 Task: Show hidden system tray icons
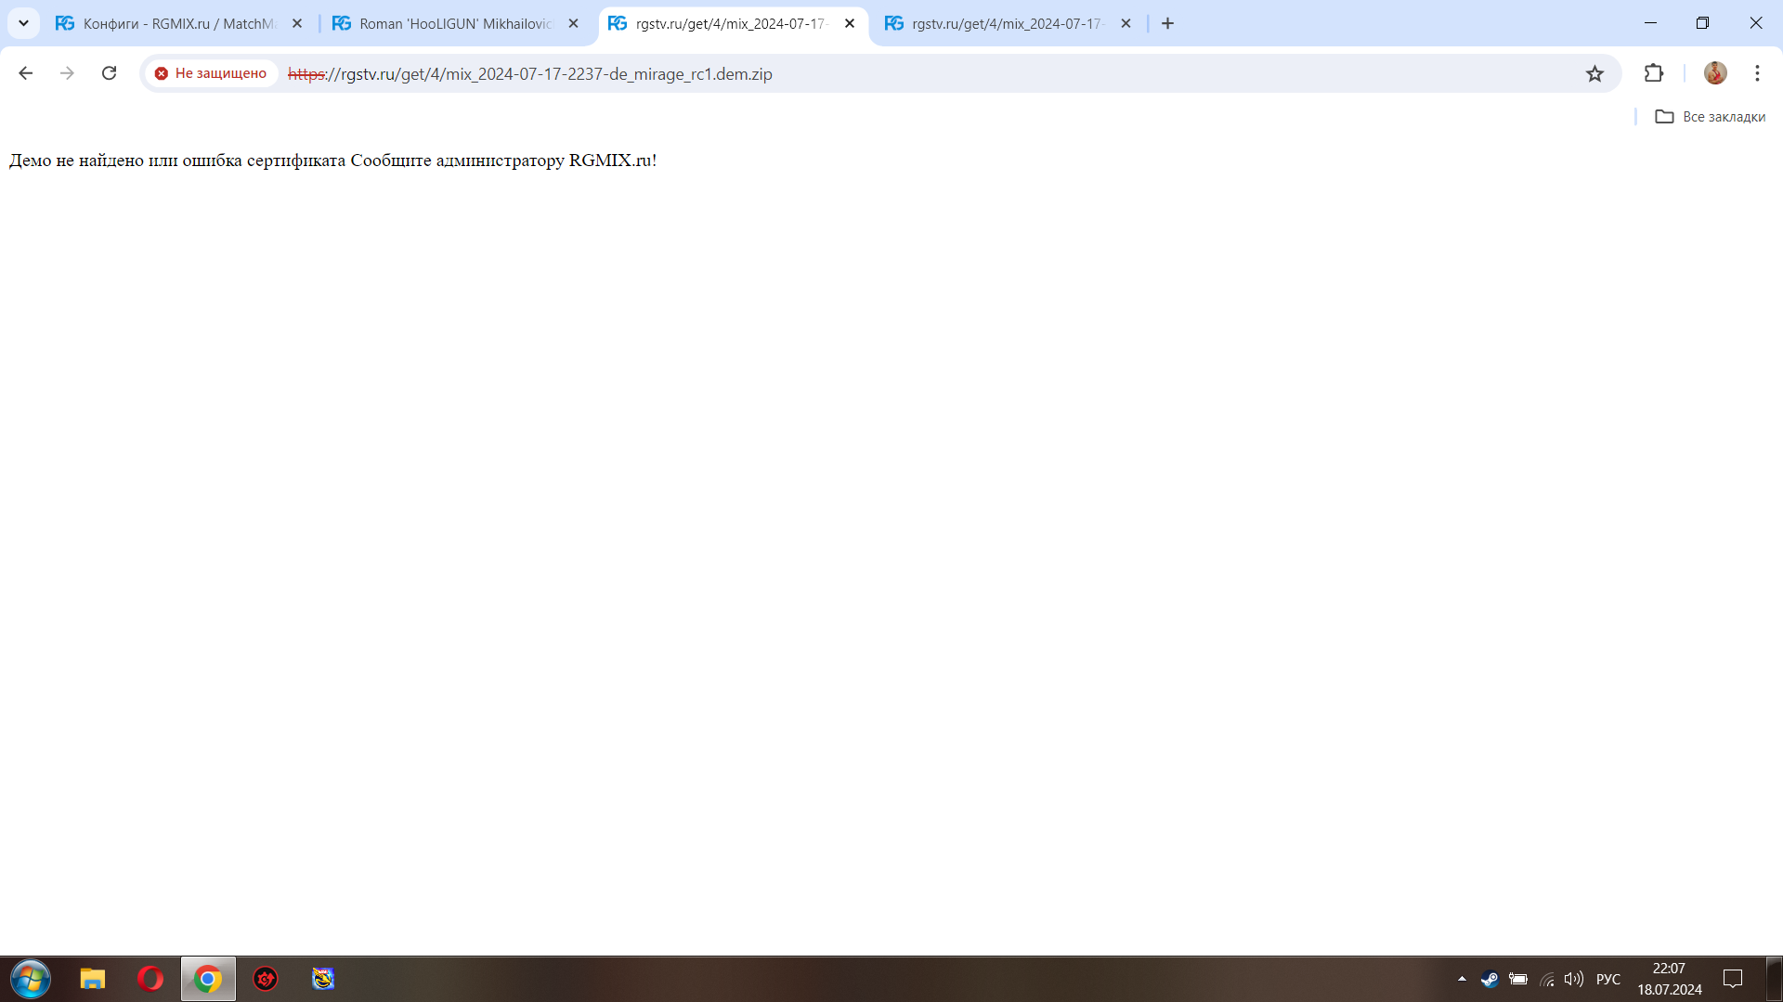pyautogui.click(x=1462, y=979)
